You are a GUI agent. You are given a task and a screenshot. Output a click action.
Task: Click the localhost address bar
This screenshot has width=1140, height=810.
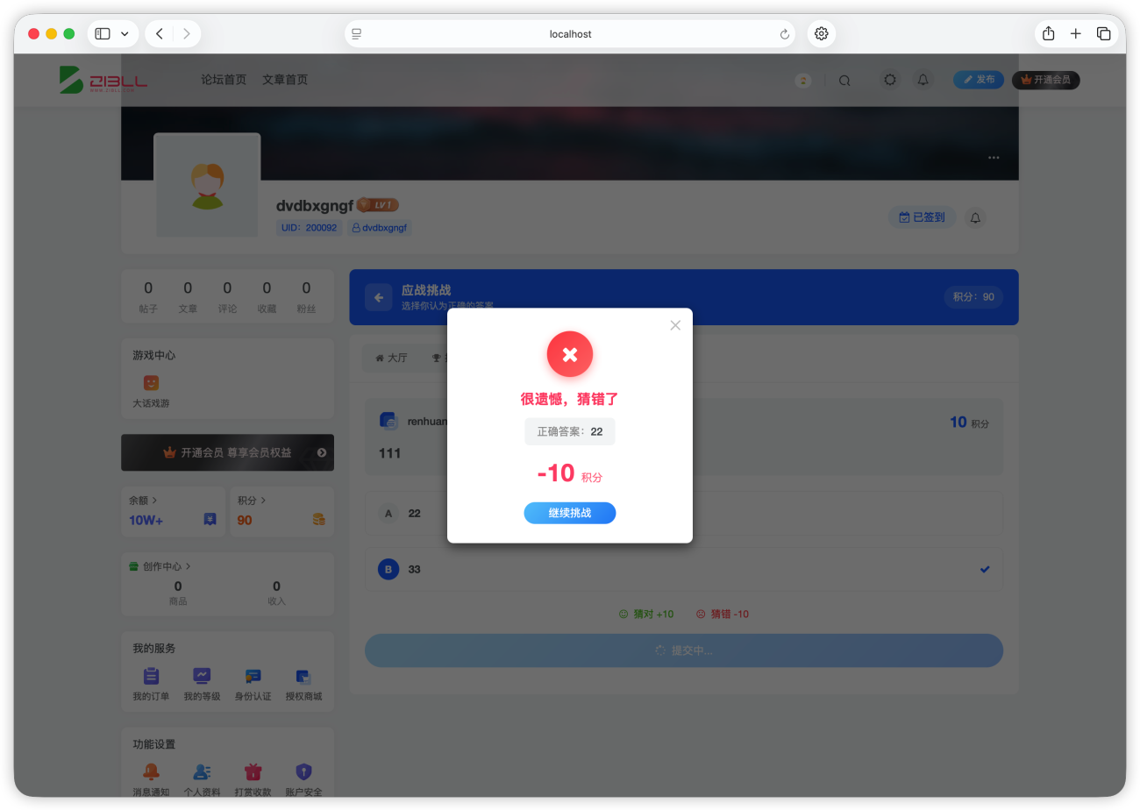tap(570, 34)
